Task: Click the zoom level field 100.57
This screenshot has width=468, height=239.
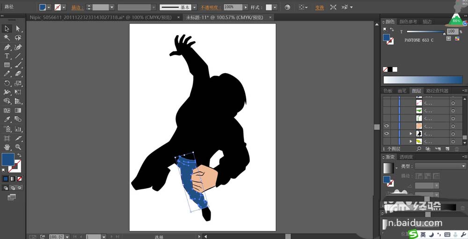Action: click(x=57, y=237)
